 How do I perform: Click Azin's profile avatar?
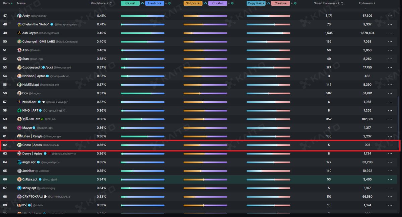click(x=19, y=50)
